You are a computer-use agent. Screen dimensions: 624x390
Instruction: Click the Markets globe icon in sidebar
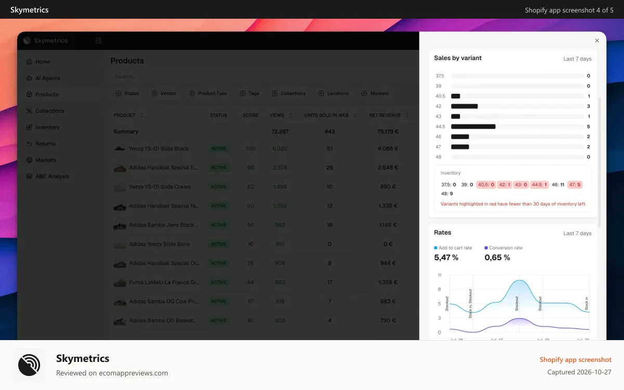29,160
